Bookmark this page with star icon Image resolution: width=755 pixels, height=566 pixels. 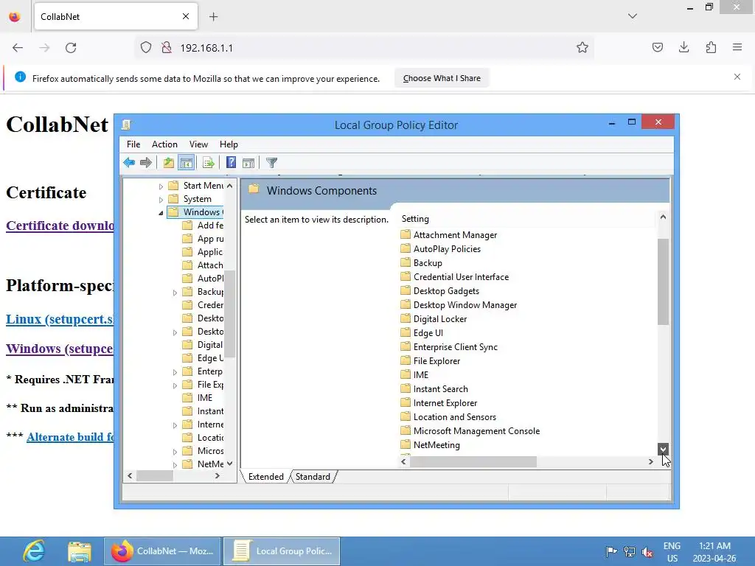pos(582,48)
